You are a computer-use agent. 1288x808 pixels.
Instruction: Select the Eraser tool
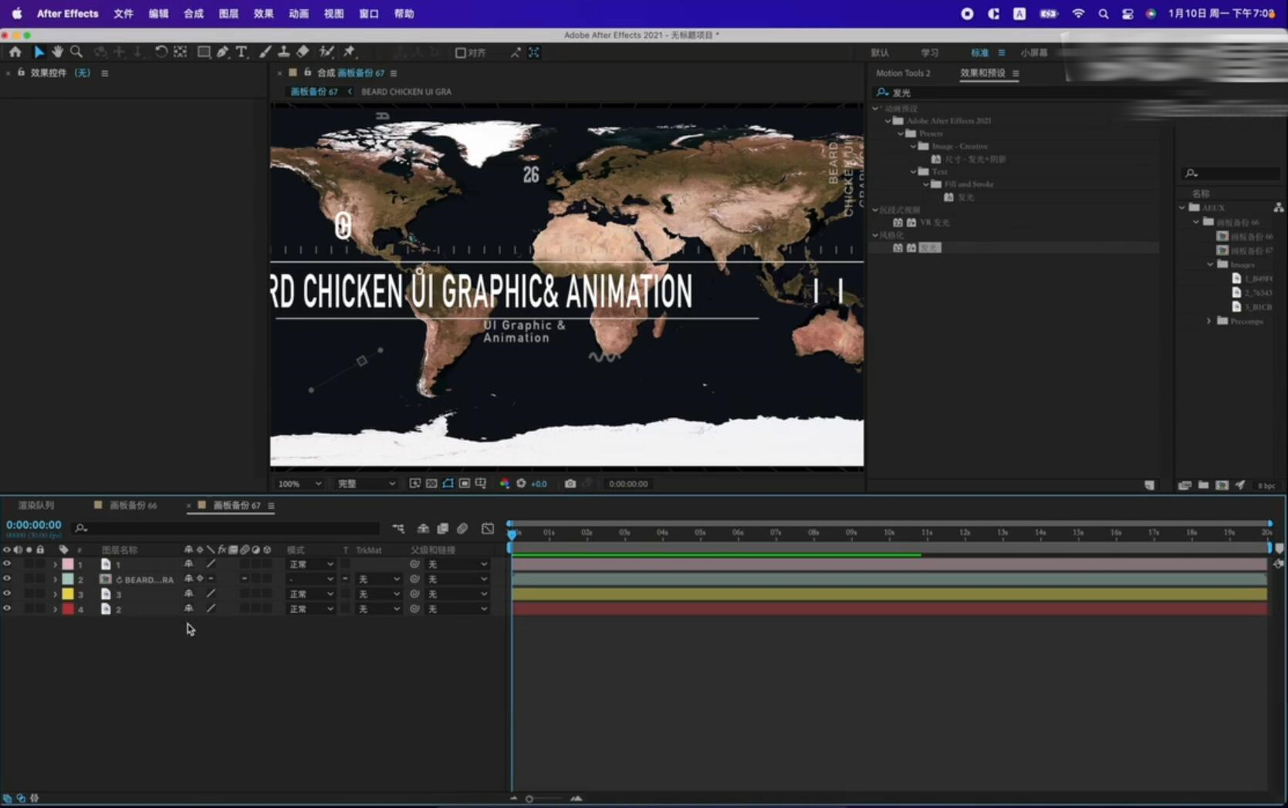click(x=303, y=52)
